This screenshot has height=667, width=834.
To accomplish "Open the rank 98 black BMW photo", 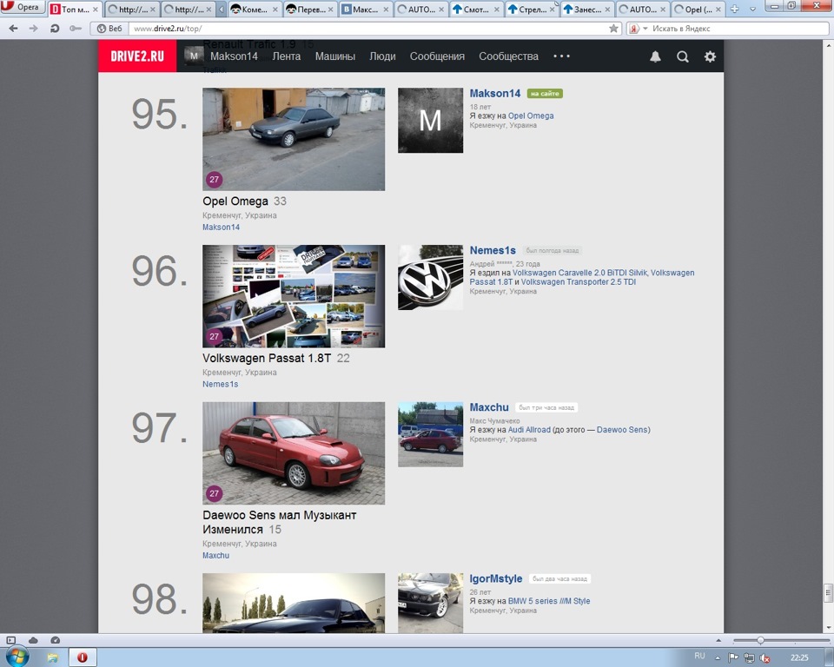I will pyautogui.click(x=294, y=603).
